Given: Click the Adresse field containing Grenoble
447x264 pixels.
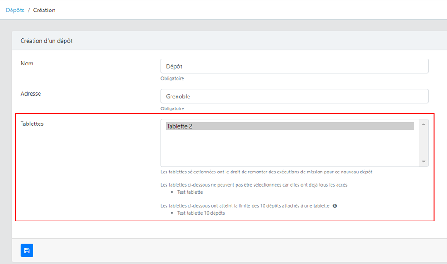Looking at the screenshot, I should 294,97.
